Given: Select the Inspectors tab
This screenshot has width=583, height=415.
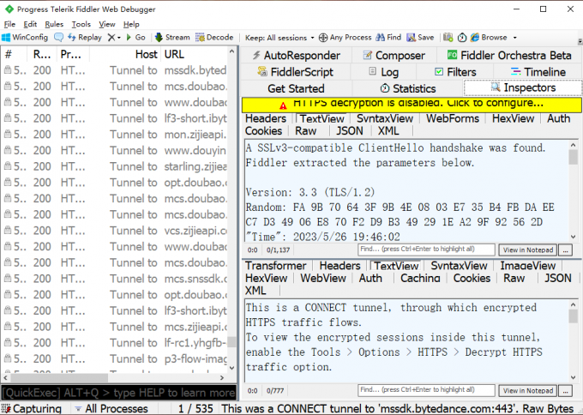Looking at the screenshot, I should point(523,87).
